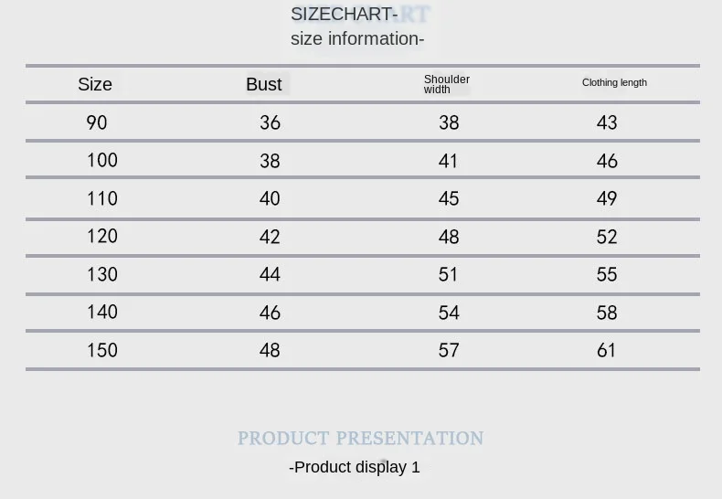Click Shoulder width value 45
The height and width of the screenshot is (499, 722).
tap(449, 198)
